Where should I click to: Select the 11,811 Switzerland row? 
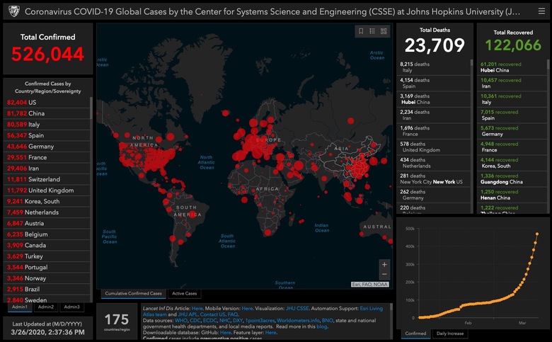point(47,179)
